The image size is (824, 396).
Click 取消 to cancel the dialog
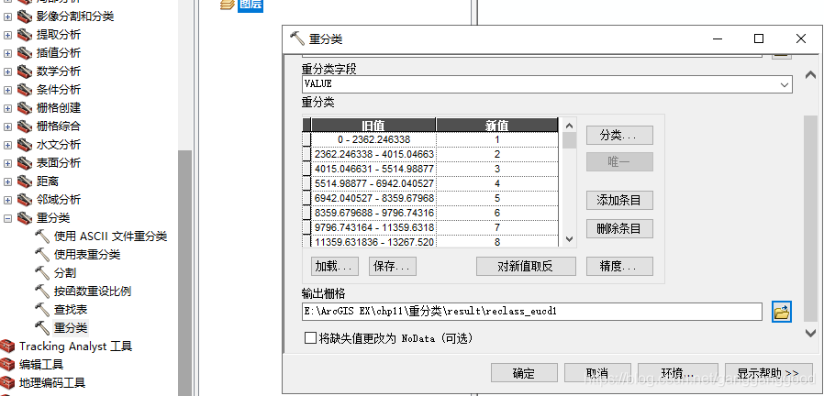tap(597, 373)
